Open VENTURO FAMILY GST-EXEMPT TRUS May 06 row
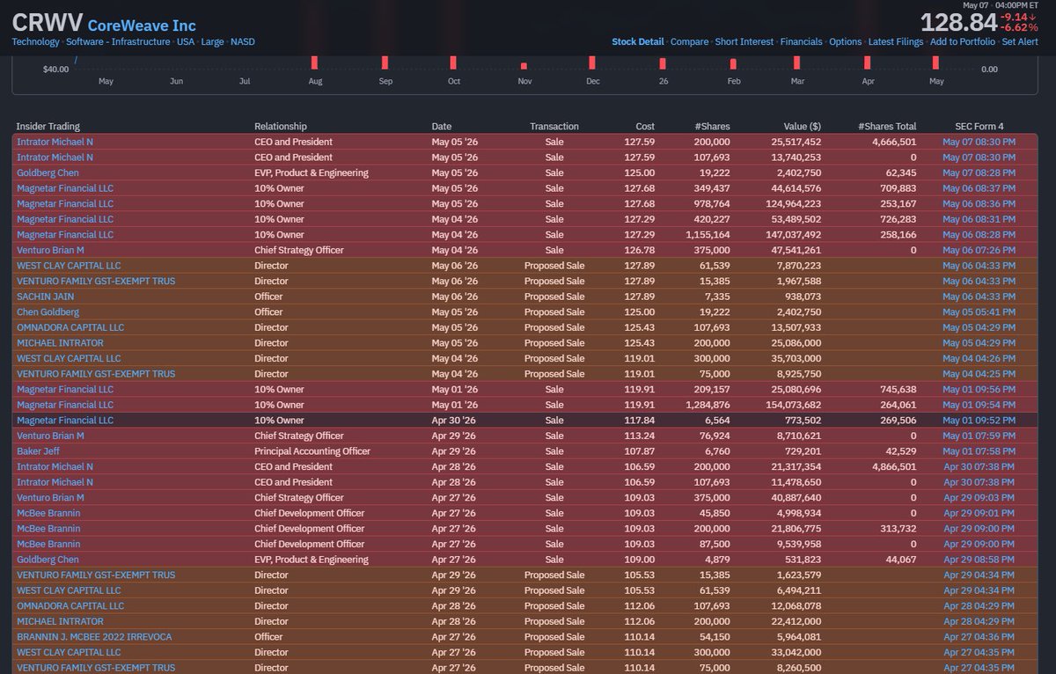Screen dimensions: 1056x674 pos(96,281)
